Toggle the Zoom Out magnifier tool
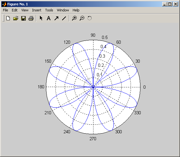 point(82,18)
